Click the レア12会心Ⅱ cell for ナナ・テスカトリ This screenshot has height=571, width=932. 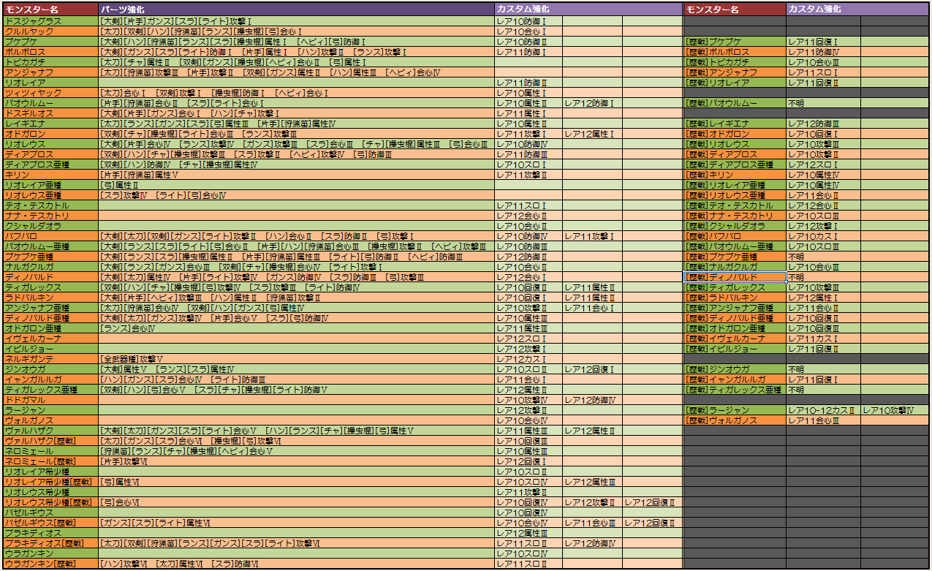(x=528, y=216)
